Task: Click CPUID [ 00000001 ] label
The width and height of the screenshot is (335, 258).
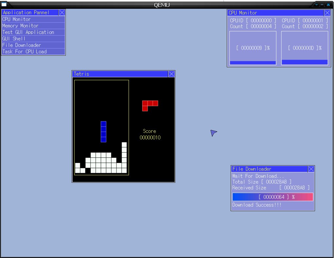Action: [x=305, y=21]
